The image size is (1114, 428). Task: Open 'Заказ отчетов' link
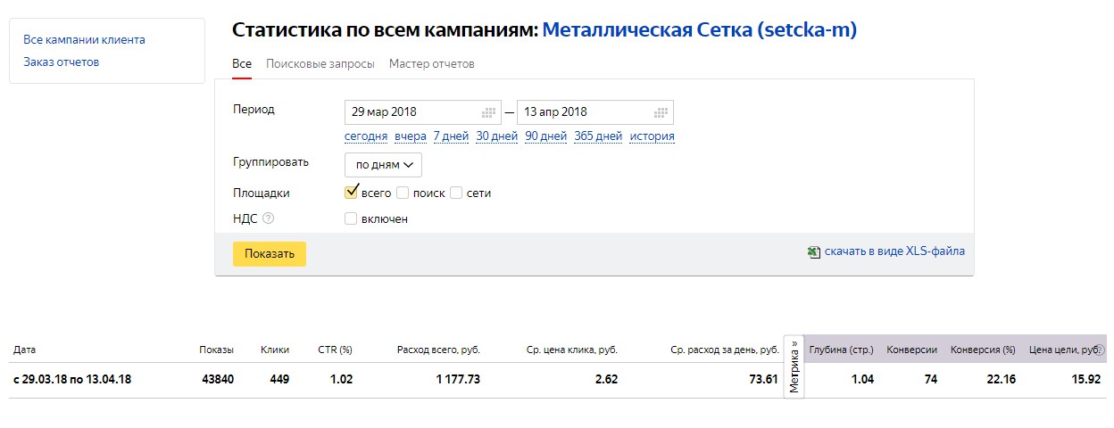(62, 62)
